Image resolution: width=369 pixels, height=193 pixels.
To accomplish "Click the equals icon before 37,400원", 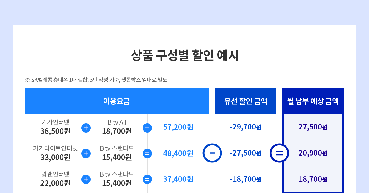I will click(x=147, y=179).
